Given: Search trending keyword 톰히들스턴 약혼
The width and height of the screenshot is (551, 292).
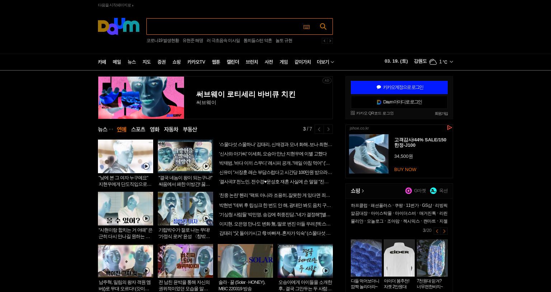Looking at the screenshot, I should click(258, 41).
